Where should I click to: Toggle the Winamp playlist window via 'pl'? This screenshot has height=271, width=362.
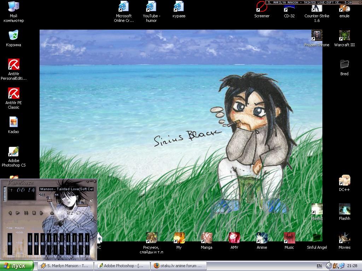[x=91, y=201]
